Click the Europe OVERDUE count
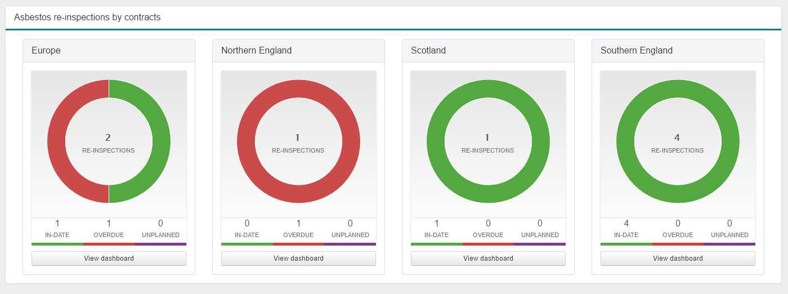The image size is (788, 294). point(109,224)
